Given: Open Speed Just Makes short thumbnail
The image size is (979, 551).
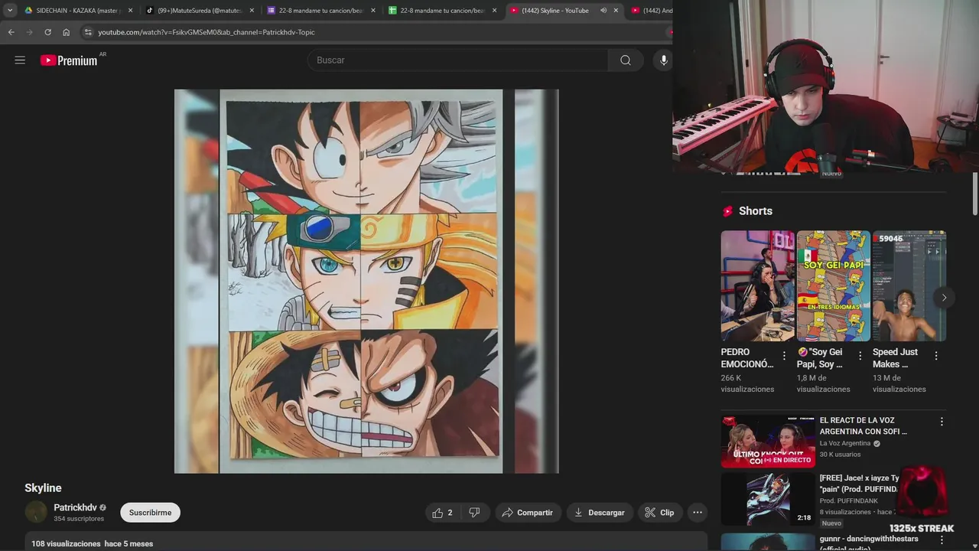Looking at the screenshot, I should [909, 286].
